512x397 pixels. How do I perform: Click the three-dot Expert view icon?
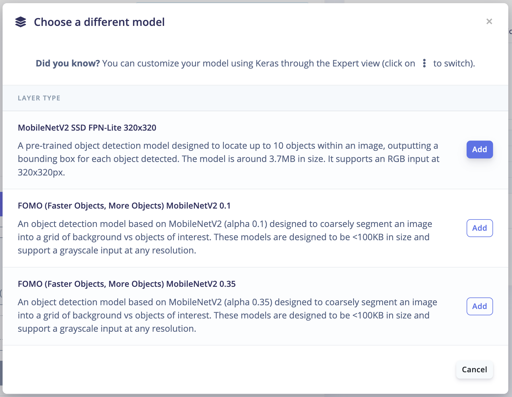[424, 63]
